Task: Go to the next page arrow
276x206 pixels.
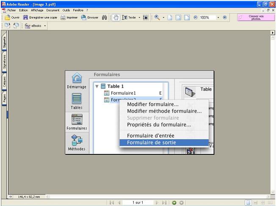Action: pyautogui.click(x=158, y=203)
